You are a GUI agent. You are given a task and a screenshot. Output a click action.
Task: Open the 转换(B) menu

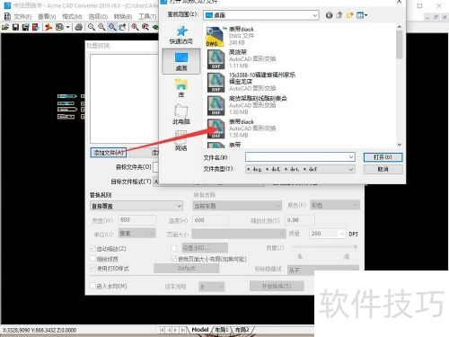(123, 16)
